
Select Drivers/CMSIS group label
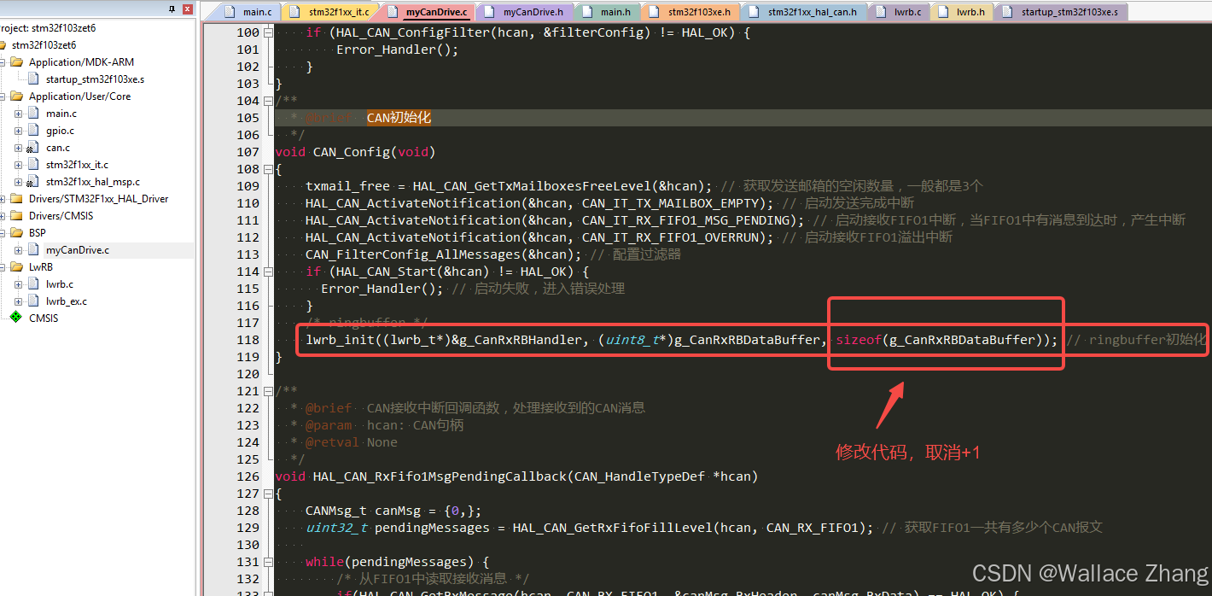tap(61, 216)
